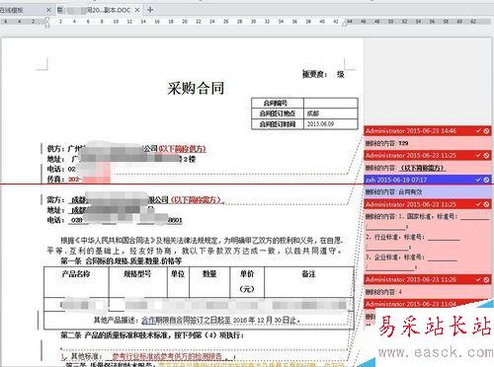Click the inserted text (以下简称需方)

tap(197, 199)
